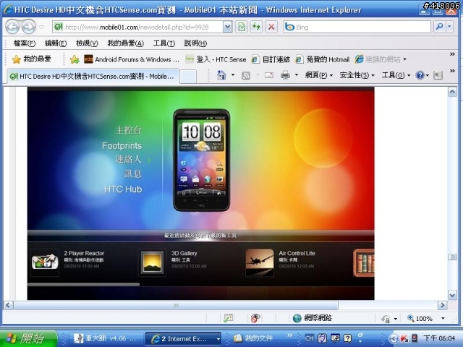
Task: Select HTC Hub in the HTC Sense menu
Action: (123, 189)
